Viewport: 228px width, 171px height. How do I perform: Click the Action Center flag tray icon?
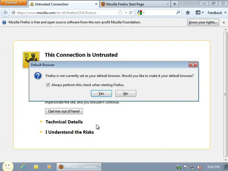185,167
